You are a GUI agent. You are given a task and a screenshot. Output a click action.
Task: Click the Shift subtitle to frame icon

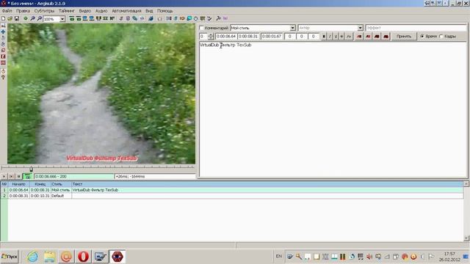pyautogui.click(x=112, y=18)
